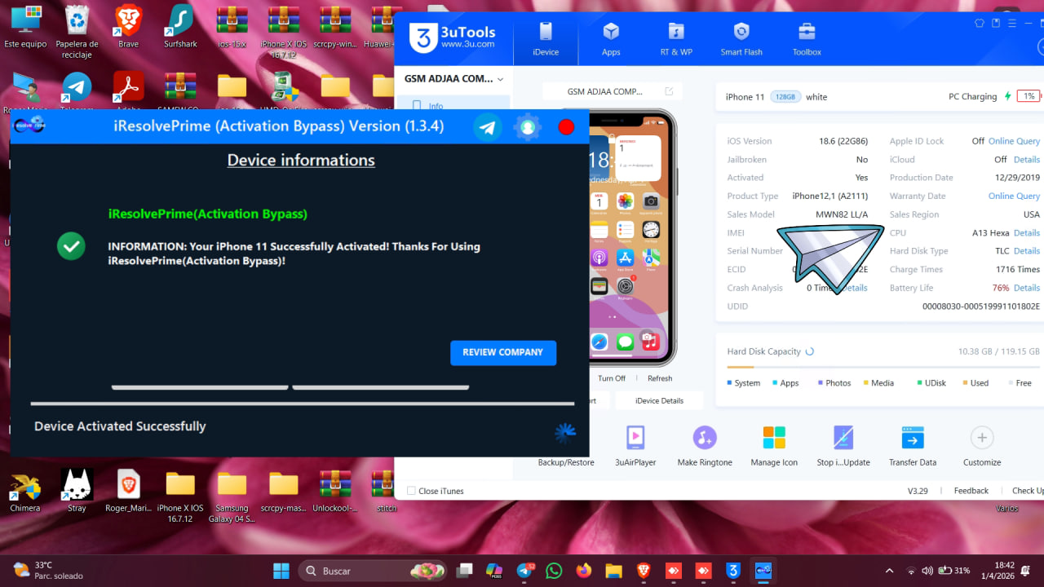Open the Apps tab in 3uTools
1044x587 pixels.
(x=611, y=39)
